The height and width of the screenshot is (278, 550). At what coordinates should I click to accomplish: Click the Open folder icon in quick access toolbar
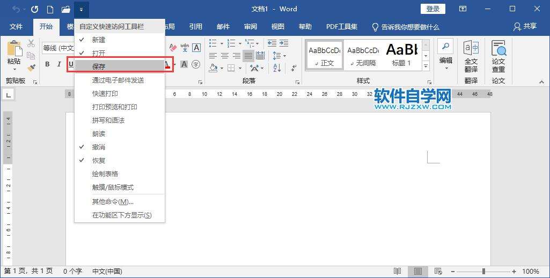tap(65, 9)
